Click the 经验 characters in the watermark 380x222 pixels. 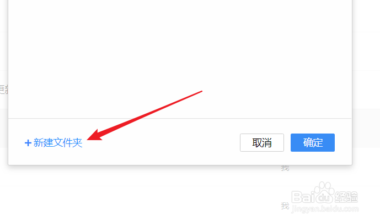[x=346, y=197]
